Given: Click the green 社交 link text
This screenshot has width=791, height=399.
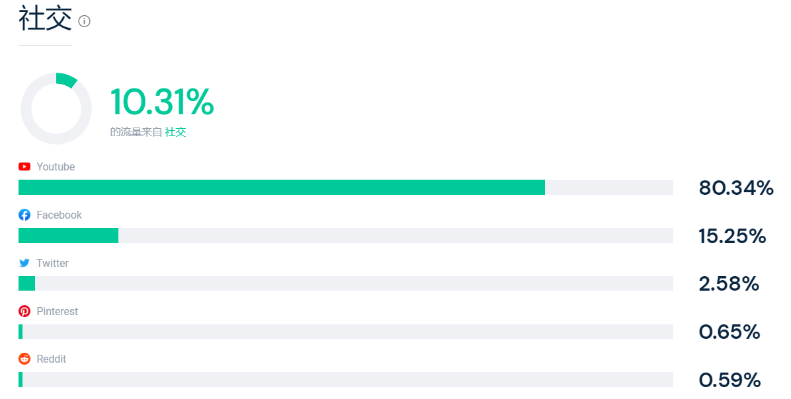Looking at the screenshot, I should [175, 132].
